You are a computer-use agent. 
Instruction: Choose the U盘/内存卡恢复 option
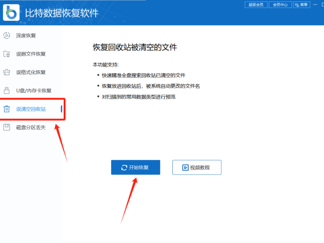coord(34,91)
